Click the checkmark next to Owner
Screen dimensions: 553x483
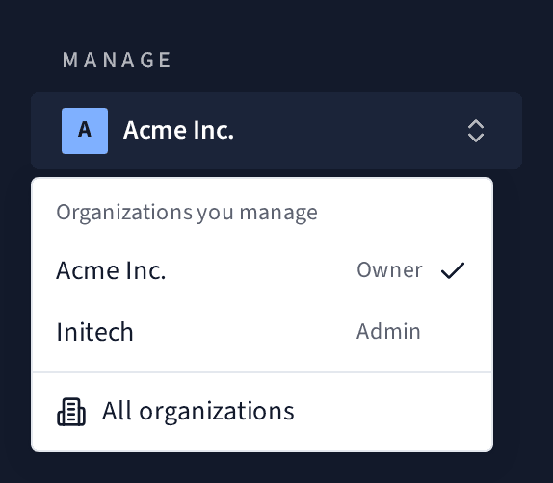pyautogui.click(x=453, y=270)
